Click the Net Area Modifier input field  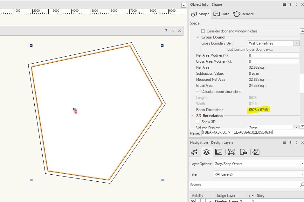coord(273,55)
